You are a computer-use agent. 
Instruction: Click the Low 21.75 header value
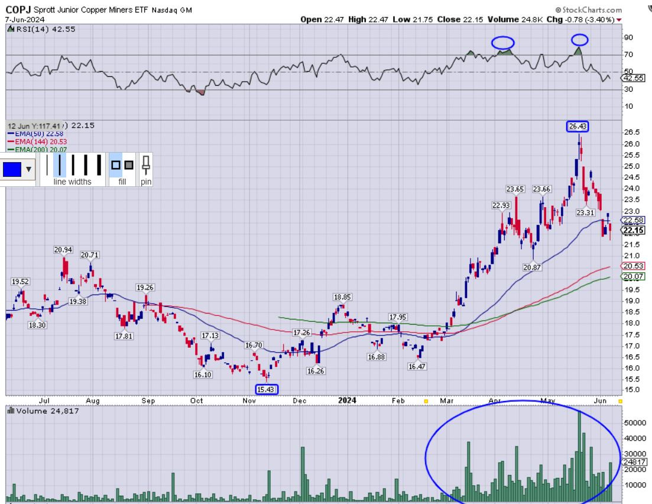[413, 20]
